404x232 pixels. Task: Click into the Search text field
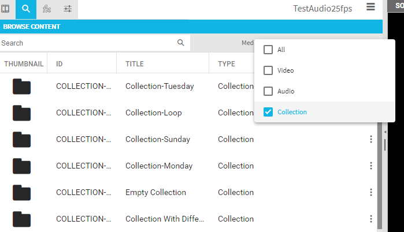coord(87,43)
